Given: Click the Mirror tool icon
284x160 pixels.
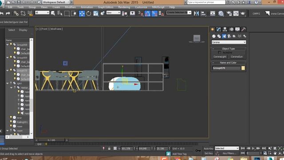Looking at the screenshot, I should [196, 13].
